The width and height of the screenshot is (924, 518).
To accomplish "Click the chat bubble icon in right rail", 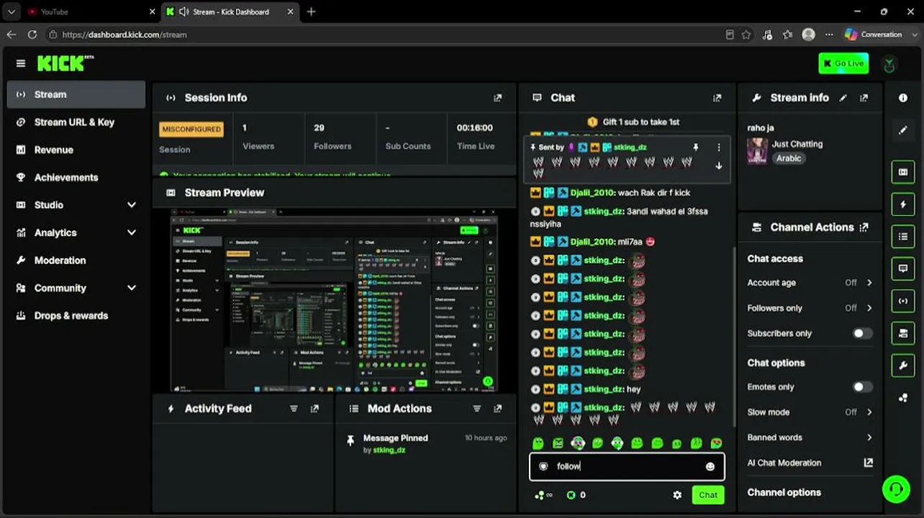I will pyautogui.click(x=903, y=268).
